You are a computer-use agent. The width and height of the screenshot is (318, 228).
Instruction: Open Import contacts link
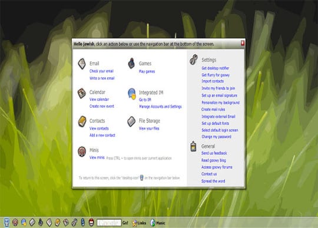point(213,81)
